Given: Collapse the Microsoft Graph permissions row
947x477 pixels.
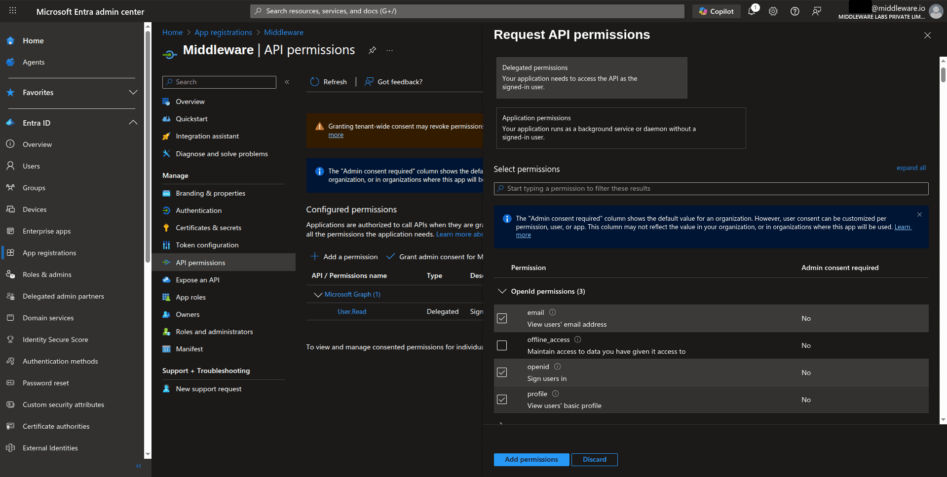Looking at the screenshot, I should coord(318,294).
